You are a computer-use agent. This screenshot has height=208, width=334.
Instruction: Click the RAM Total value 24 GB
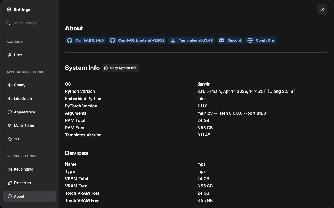point(203,120)
